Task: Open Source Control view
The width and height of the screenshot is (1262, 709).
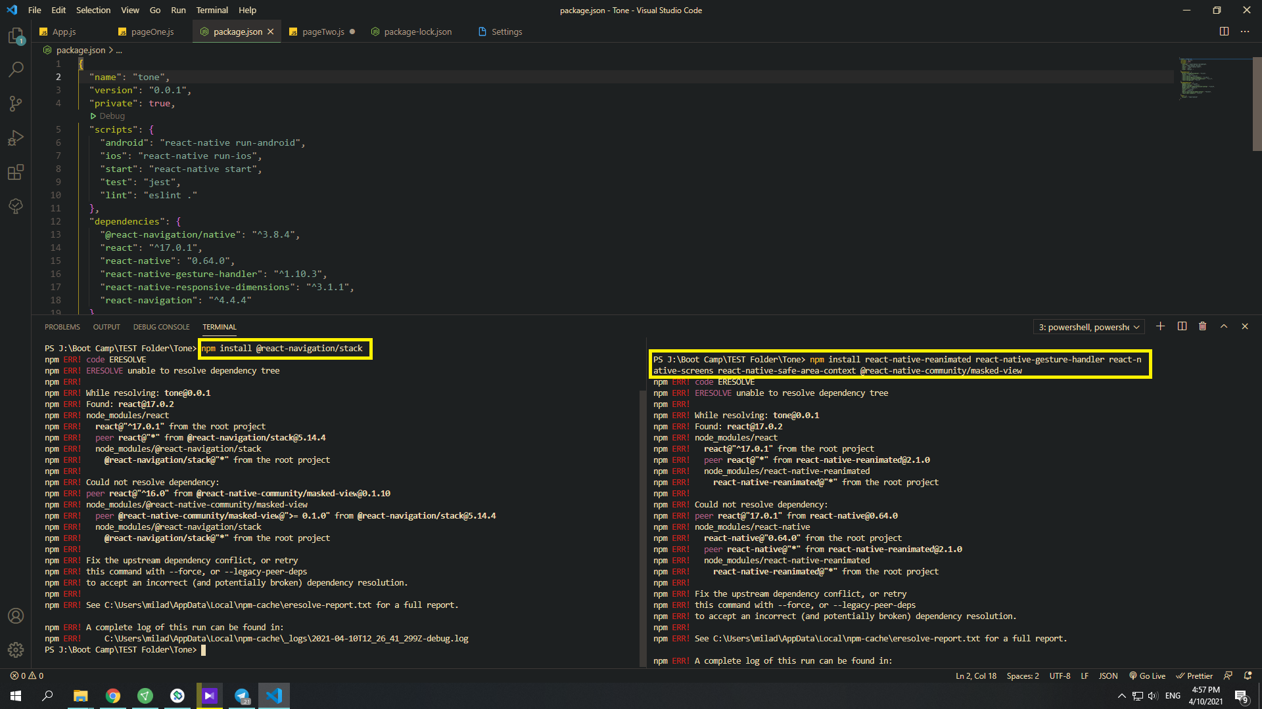Action: pyautogui.click(x=16, y=104)
